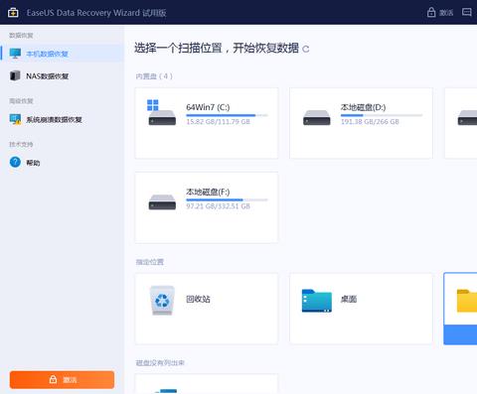Choose the Desktop folder icon location

click(317, 301)
